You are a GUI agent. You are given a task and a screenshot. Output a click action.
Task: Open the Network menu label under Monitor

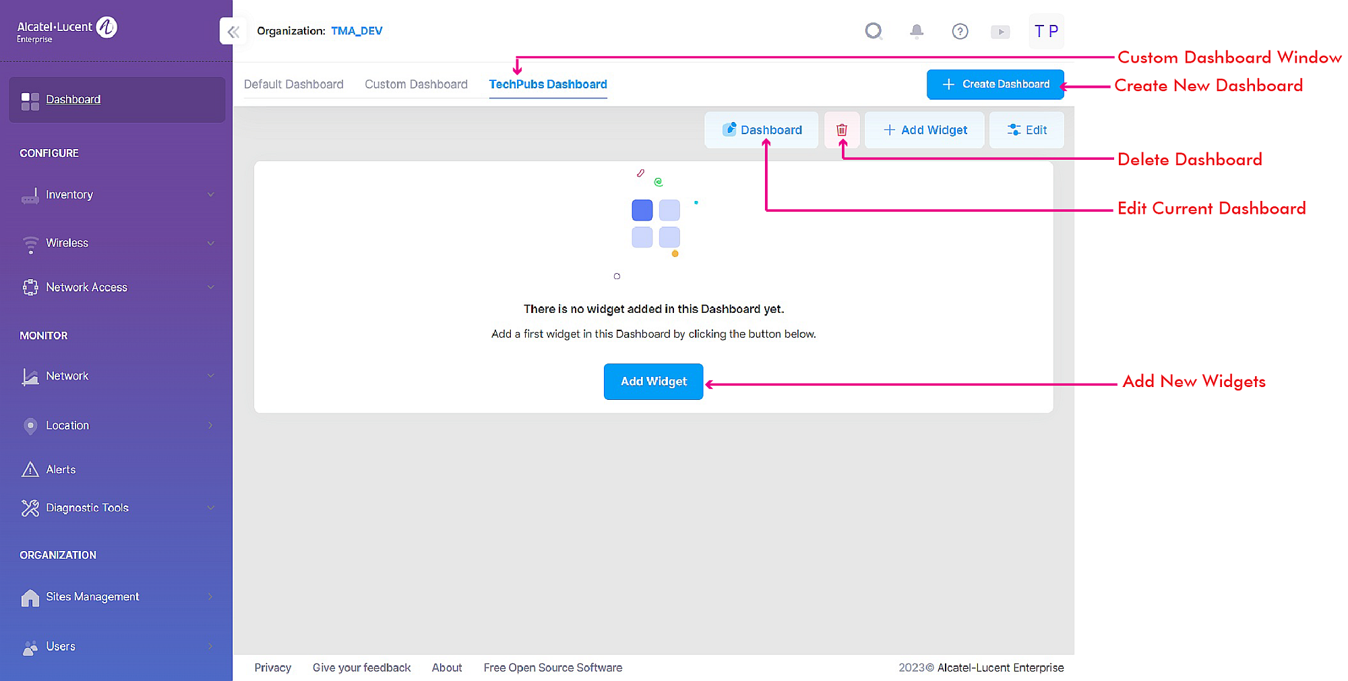coord(67,376)
